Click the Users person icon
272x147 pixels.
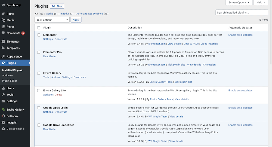[x=3, y=88]
